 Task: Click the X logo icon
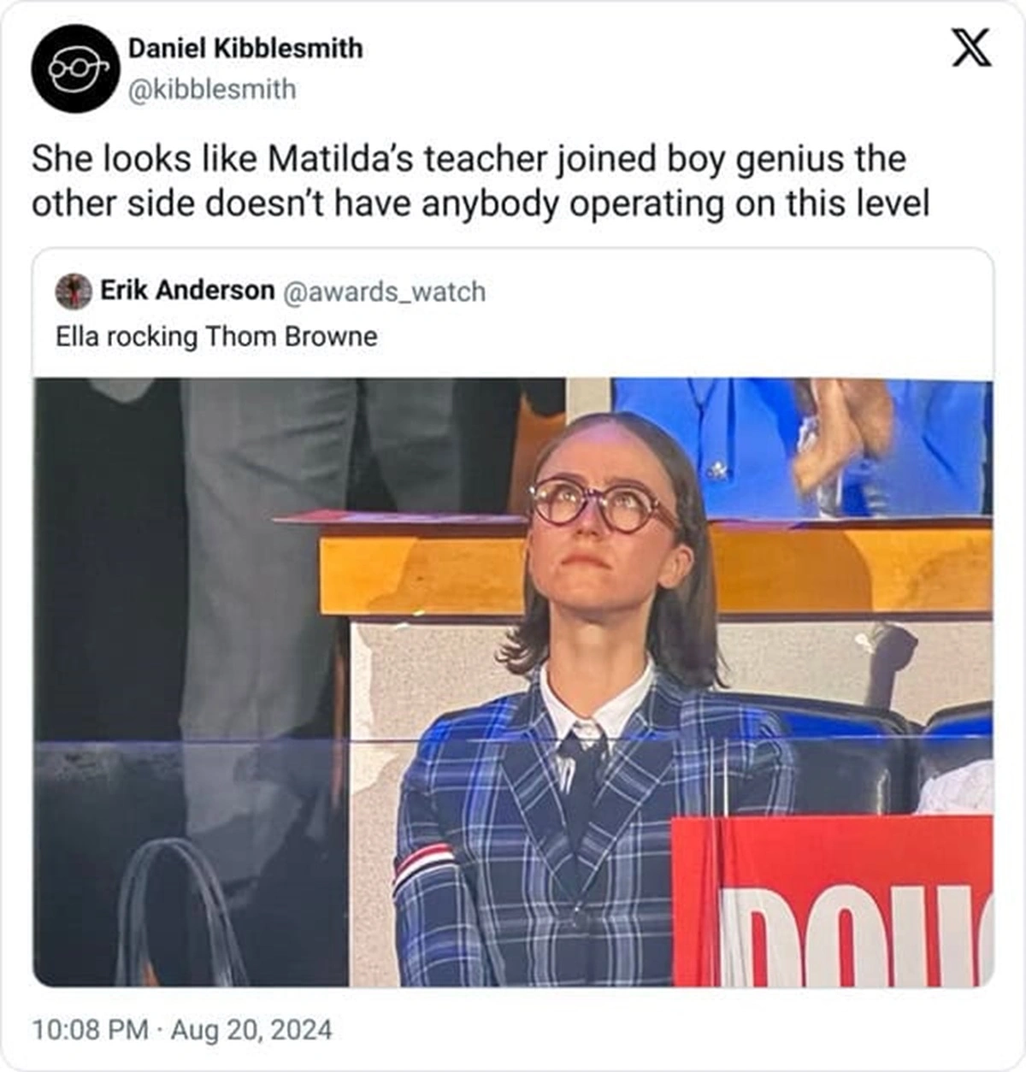coord(972,48)
